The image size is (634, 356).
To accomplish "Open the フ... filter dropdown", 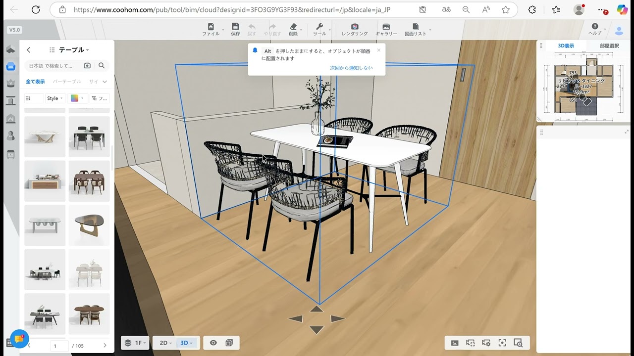I will (x=100, y=98).
